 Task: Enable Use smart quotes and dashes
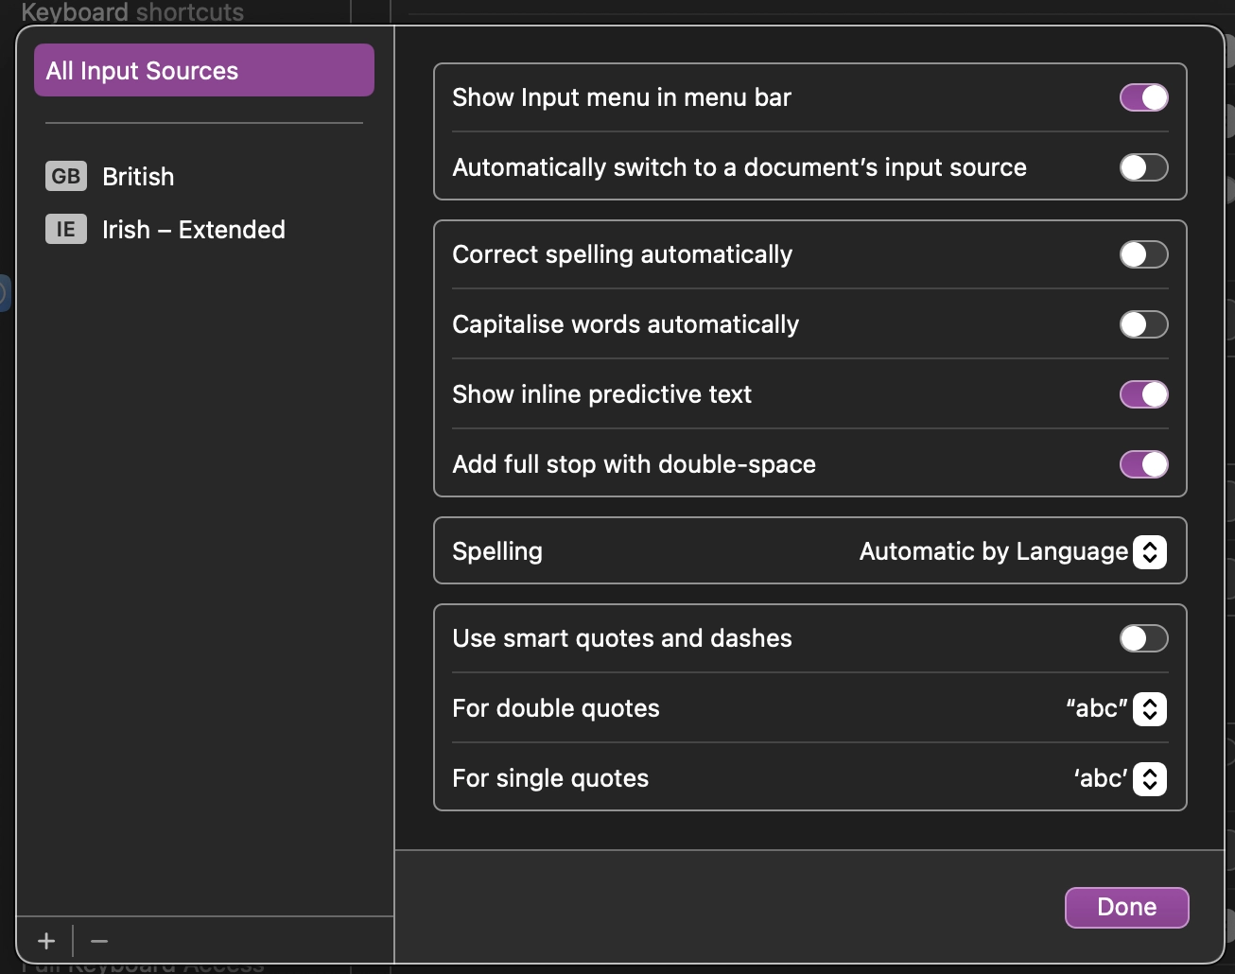pyautogui.click(x=1144, y=638)
